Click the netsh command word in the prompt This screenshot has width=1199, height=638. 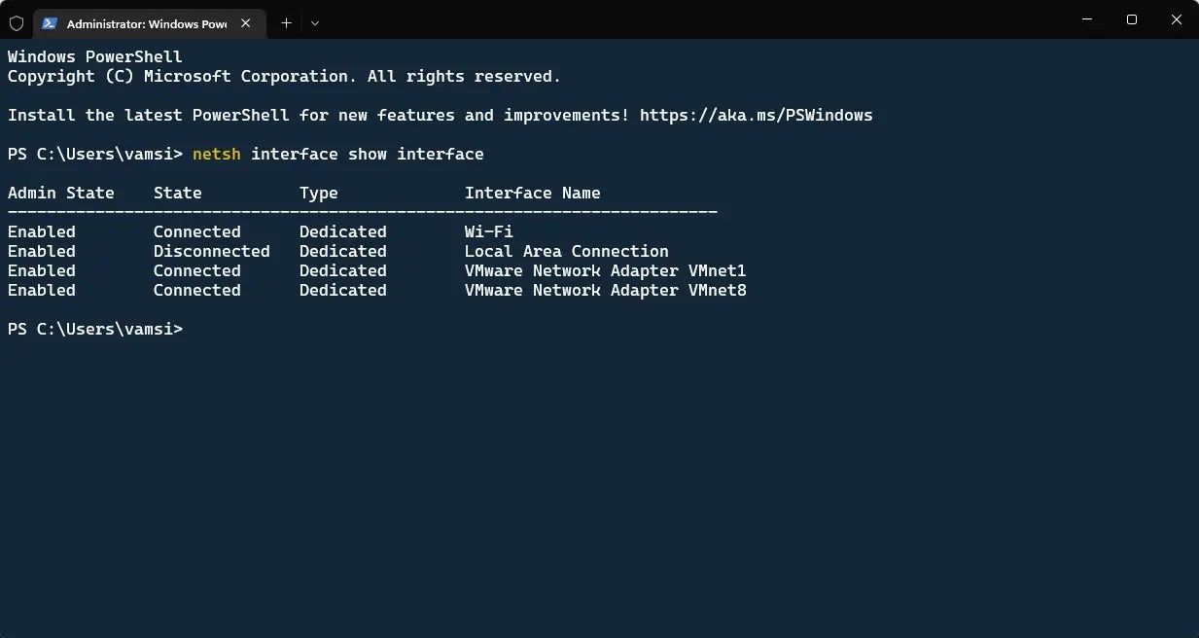(217, 154)
